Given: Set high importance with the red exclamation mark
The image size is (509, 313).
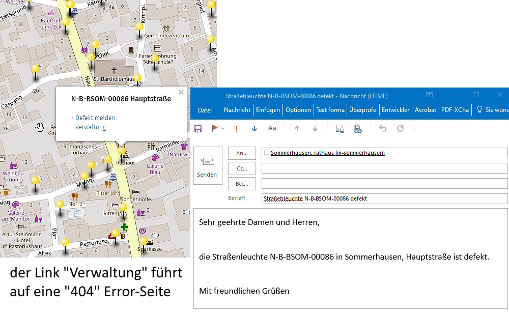Looking at the screenshot, I should 237,128.
